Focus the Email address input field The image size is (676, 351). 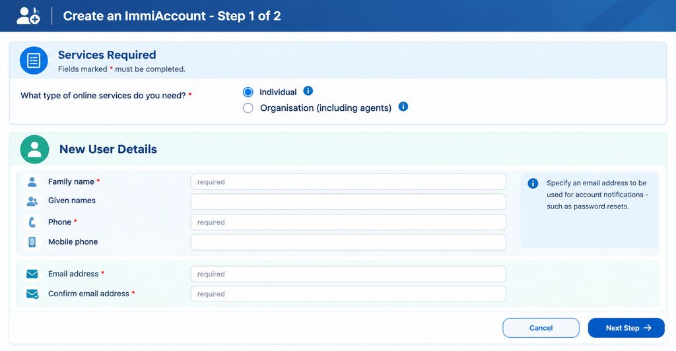pos(349,274)
